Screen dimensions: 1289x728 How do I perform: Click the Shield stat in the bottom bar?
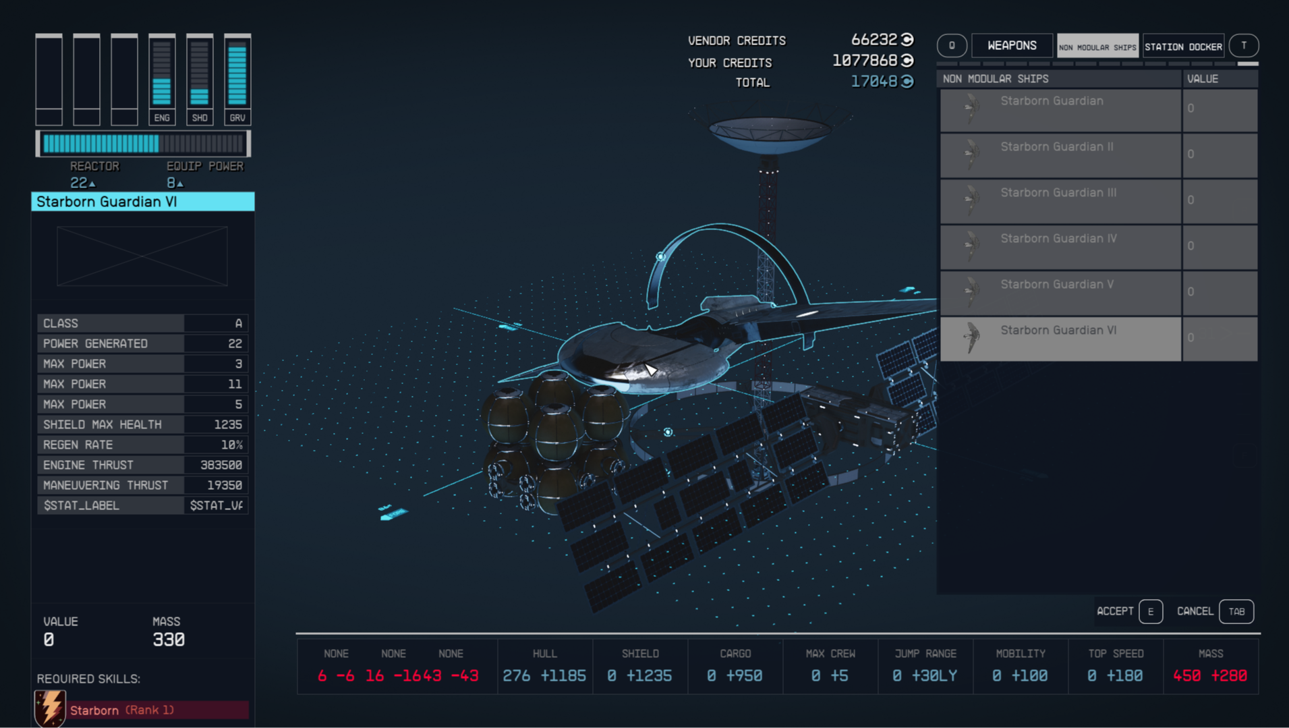pos(640,666)
